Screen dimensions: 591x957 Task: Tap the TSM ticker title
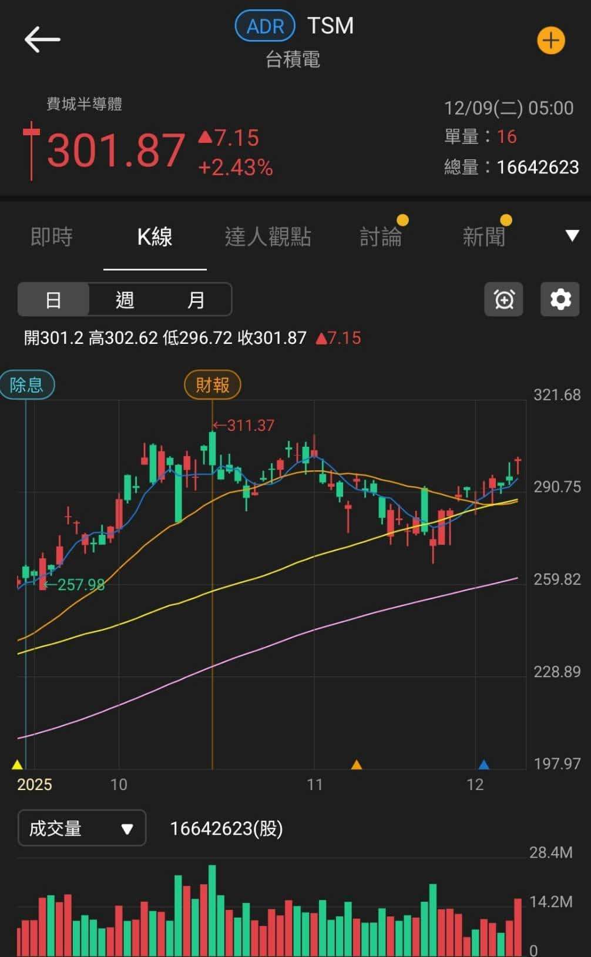point(330,26)
